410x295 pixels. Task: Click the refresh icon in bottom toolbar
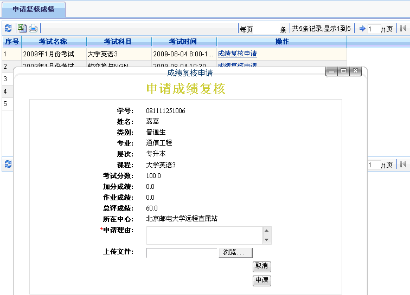(x=8, y=164)
